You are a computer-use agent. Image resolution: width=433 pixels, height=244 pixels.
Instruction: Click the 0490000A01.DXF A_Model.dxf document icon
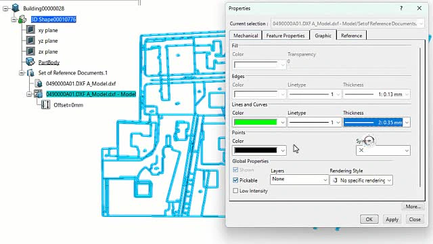tap(39, 83)
